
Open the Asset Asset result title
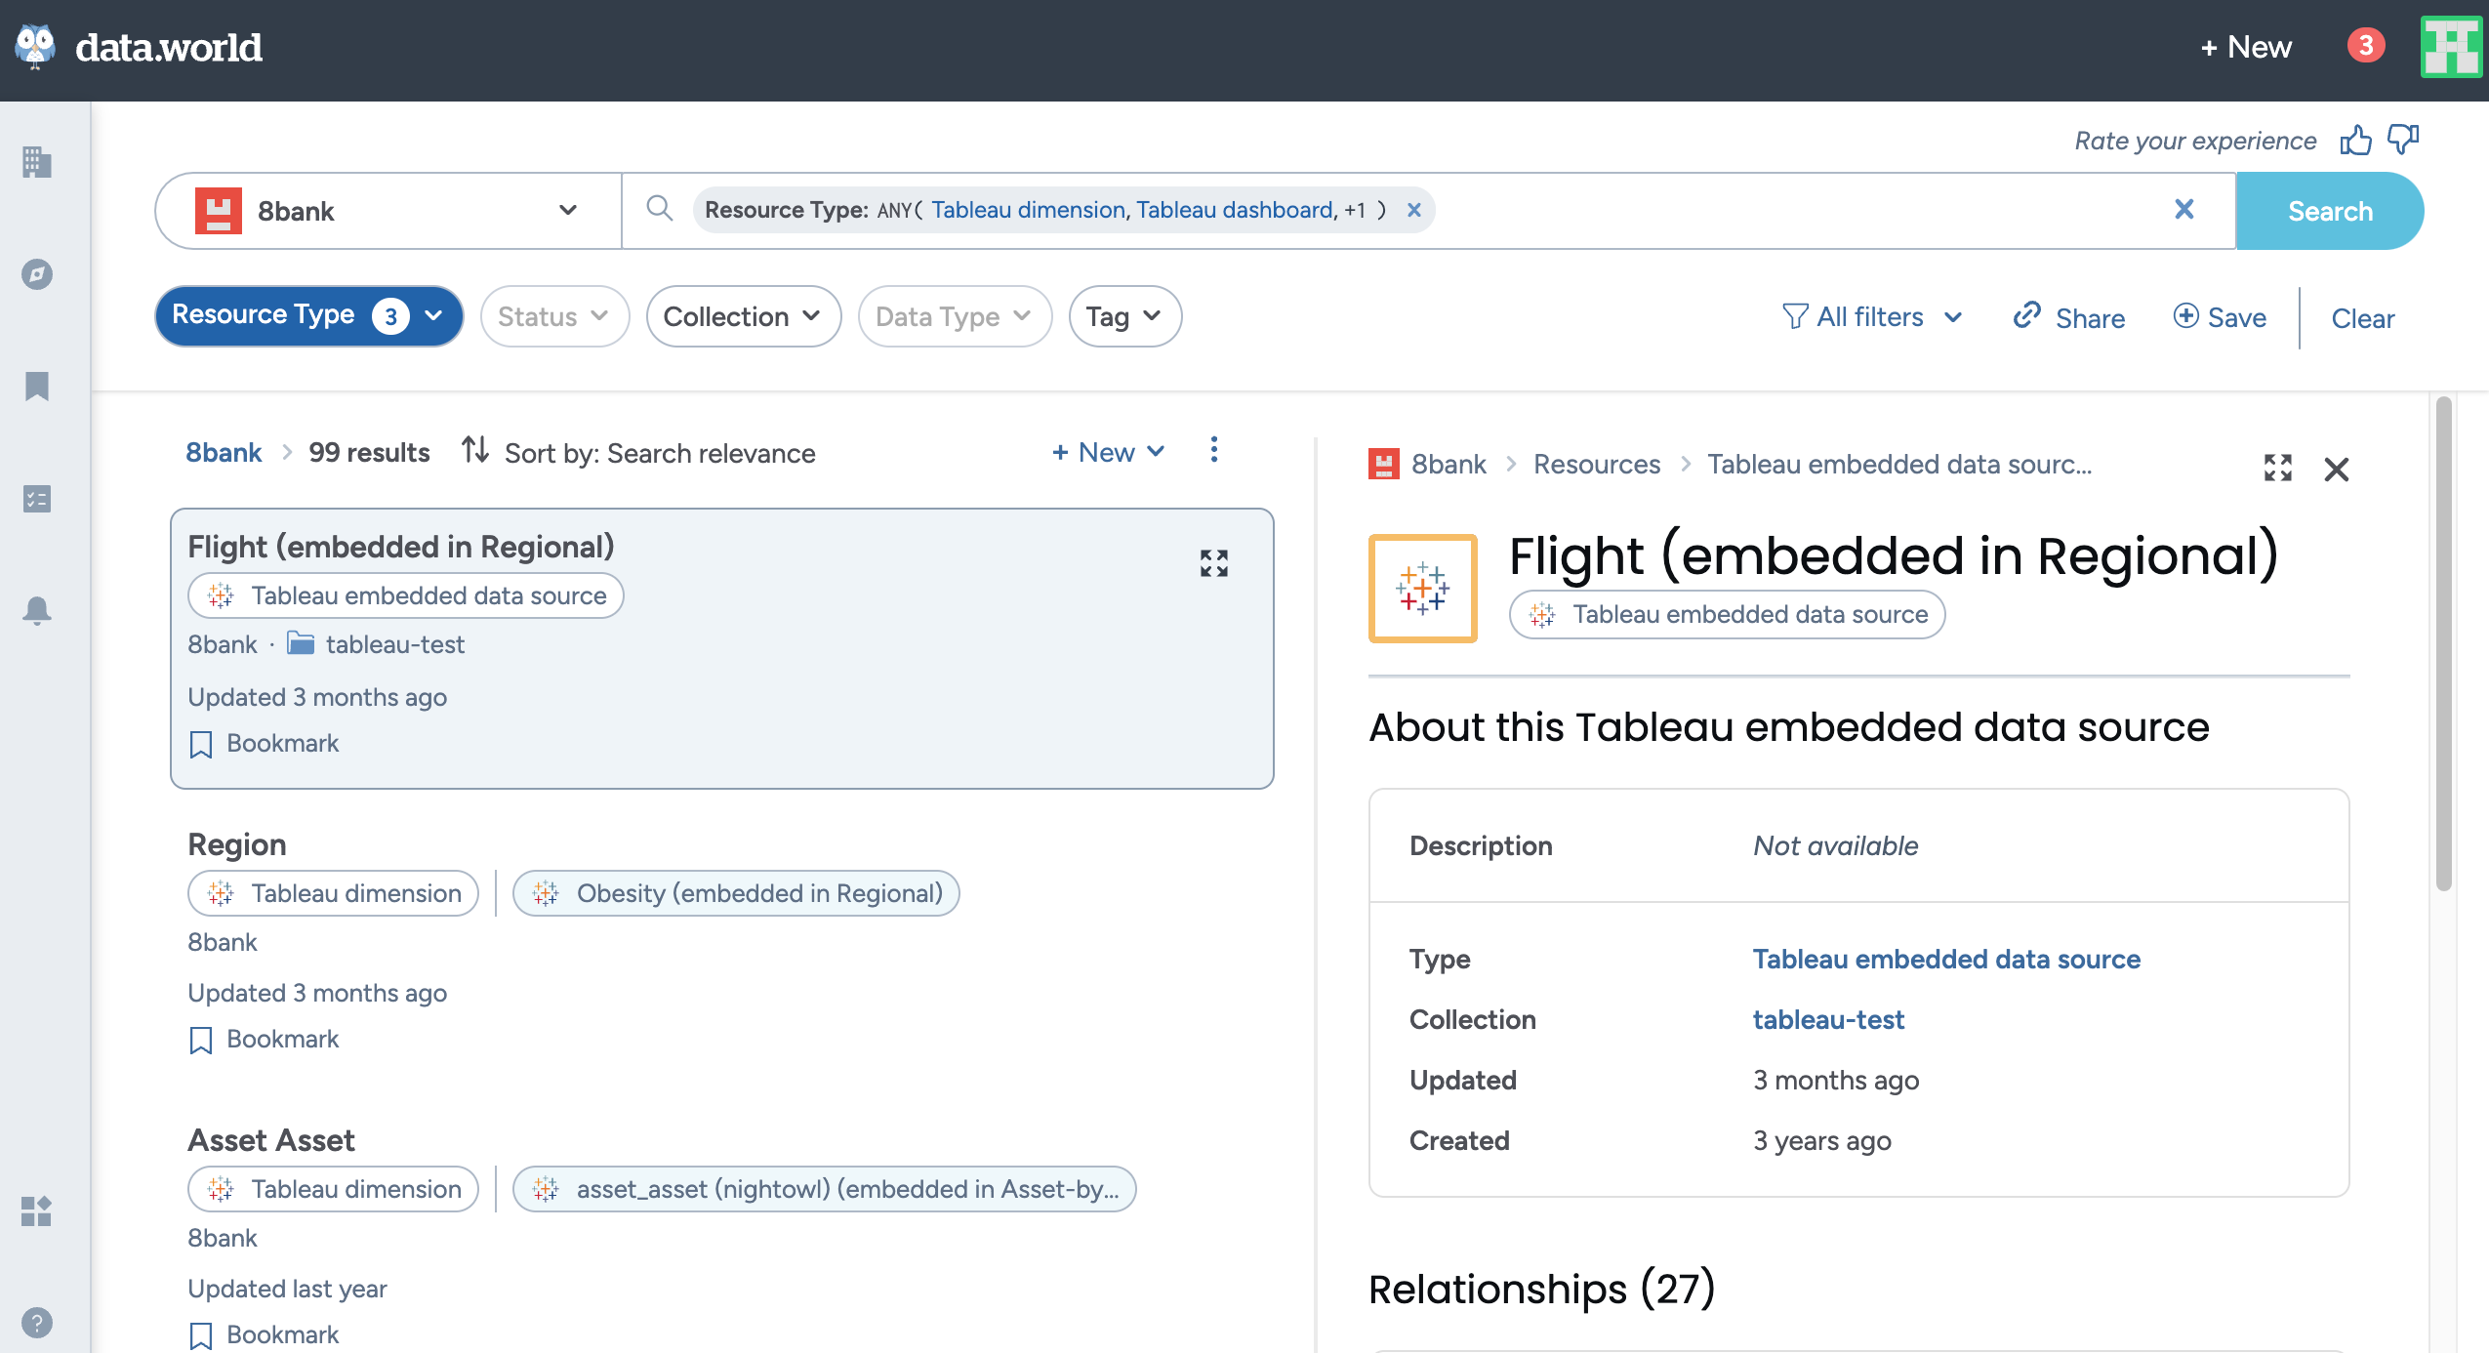click(x=271, y=1140)
